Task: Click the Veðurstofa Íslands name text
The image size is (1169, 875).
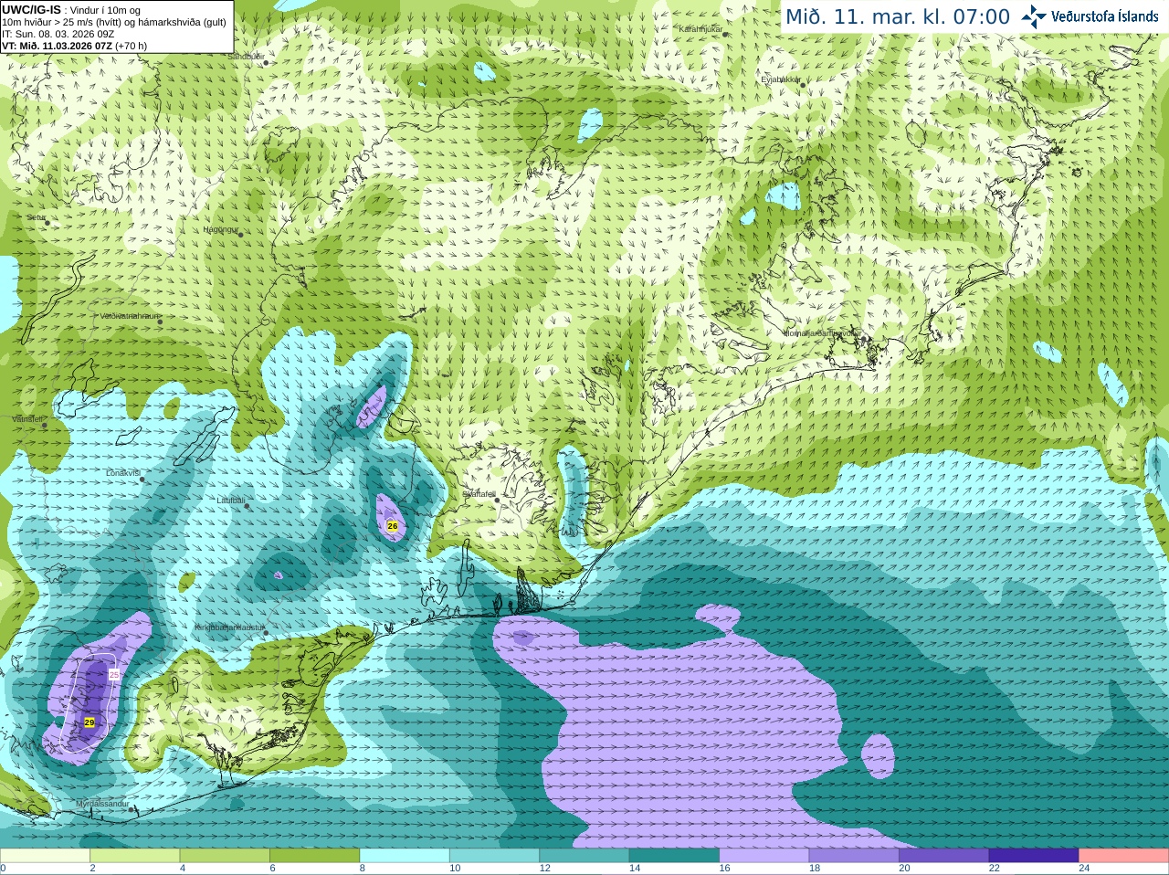Action: pyautogui.click(x=1105, y=16)
